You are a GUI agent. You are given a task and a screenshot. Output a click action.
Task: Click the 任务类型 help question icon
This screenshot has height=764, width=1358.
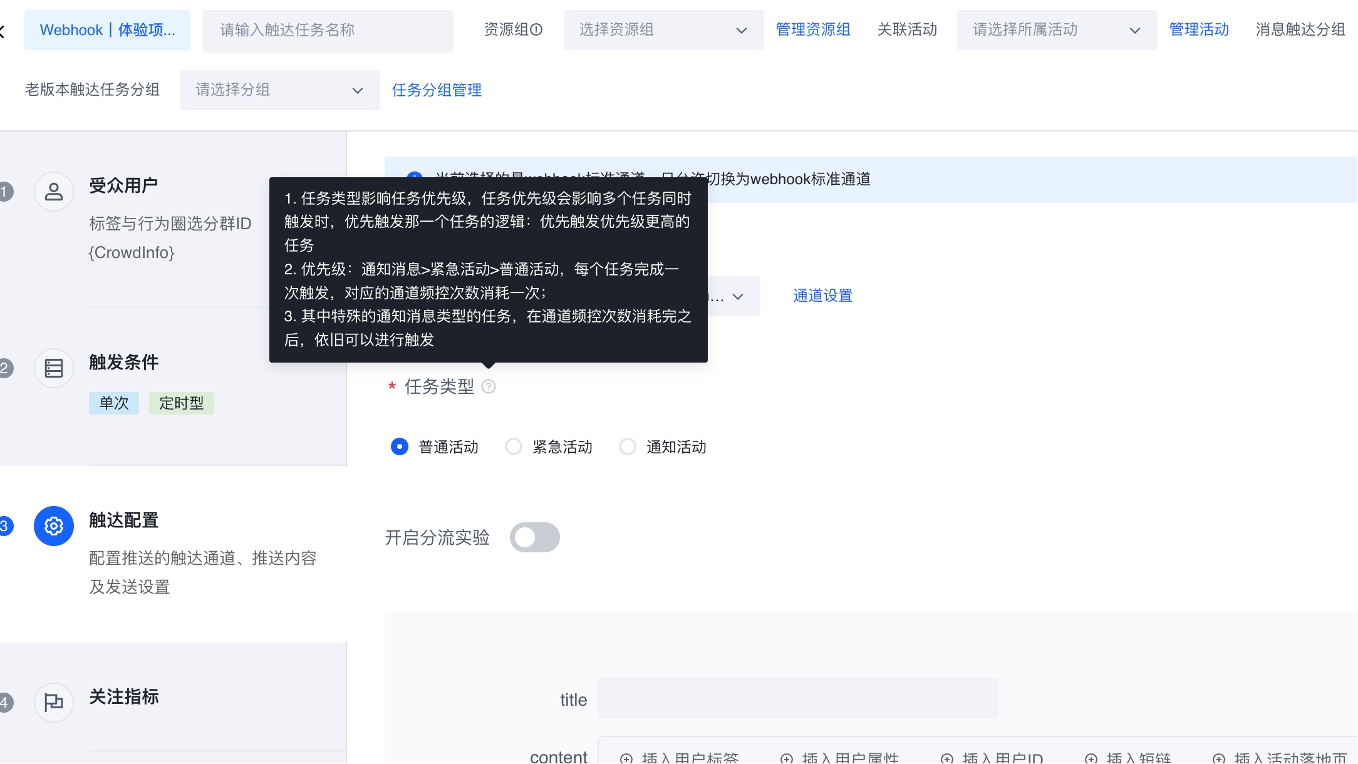click(489, 387)
